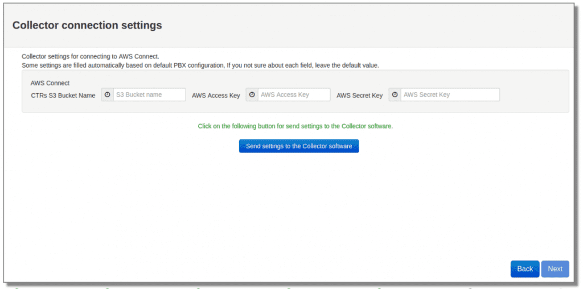Click the 'AWS Secret Key' label text
This screenshot has height=289, width=583.
360,96
